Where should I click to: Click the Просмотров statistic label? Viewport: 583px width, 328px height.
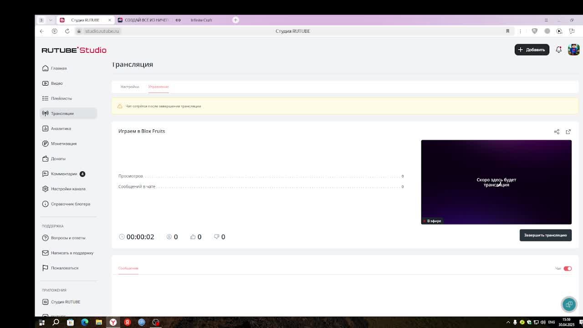pyautogui.click(x=131, y=176)
